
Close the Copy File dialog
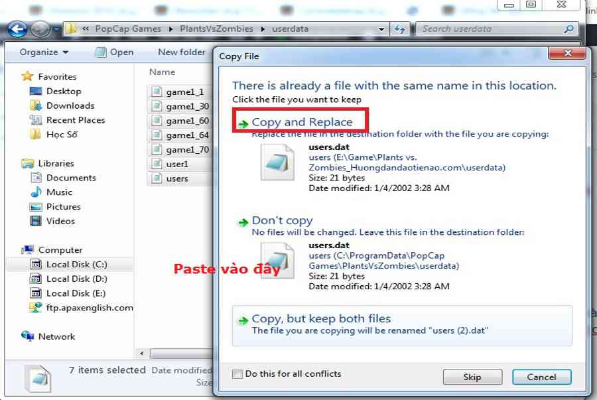click(567, 53)
